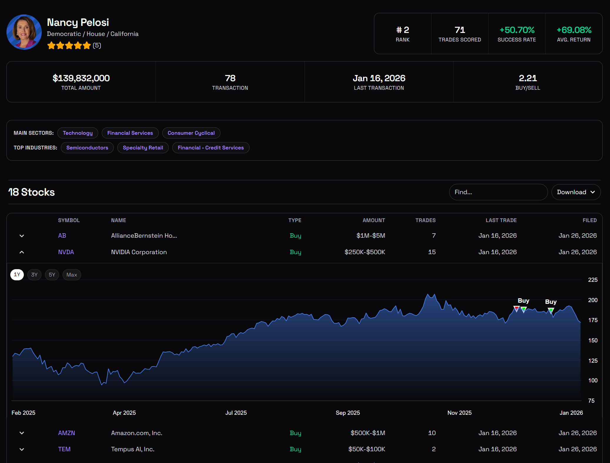Click the five-star rating under the name
The width and height of the screenshot is (610, 463).
click(69, 46)
